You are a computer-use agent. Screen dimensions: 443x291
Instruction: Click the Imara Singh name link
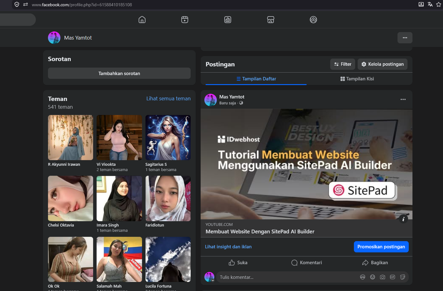point(107,225)
